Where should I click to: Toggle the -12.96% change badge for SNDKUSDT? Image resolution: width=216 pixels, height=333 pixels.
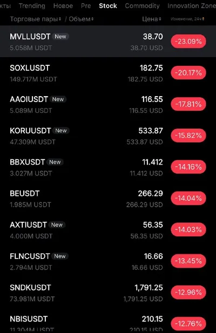pos(188,293)
